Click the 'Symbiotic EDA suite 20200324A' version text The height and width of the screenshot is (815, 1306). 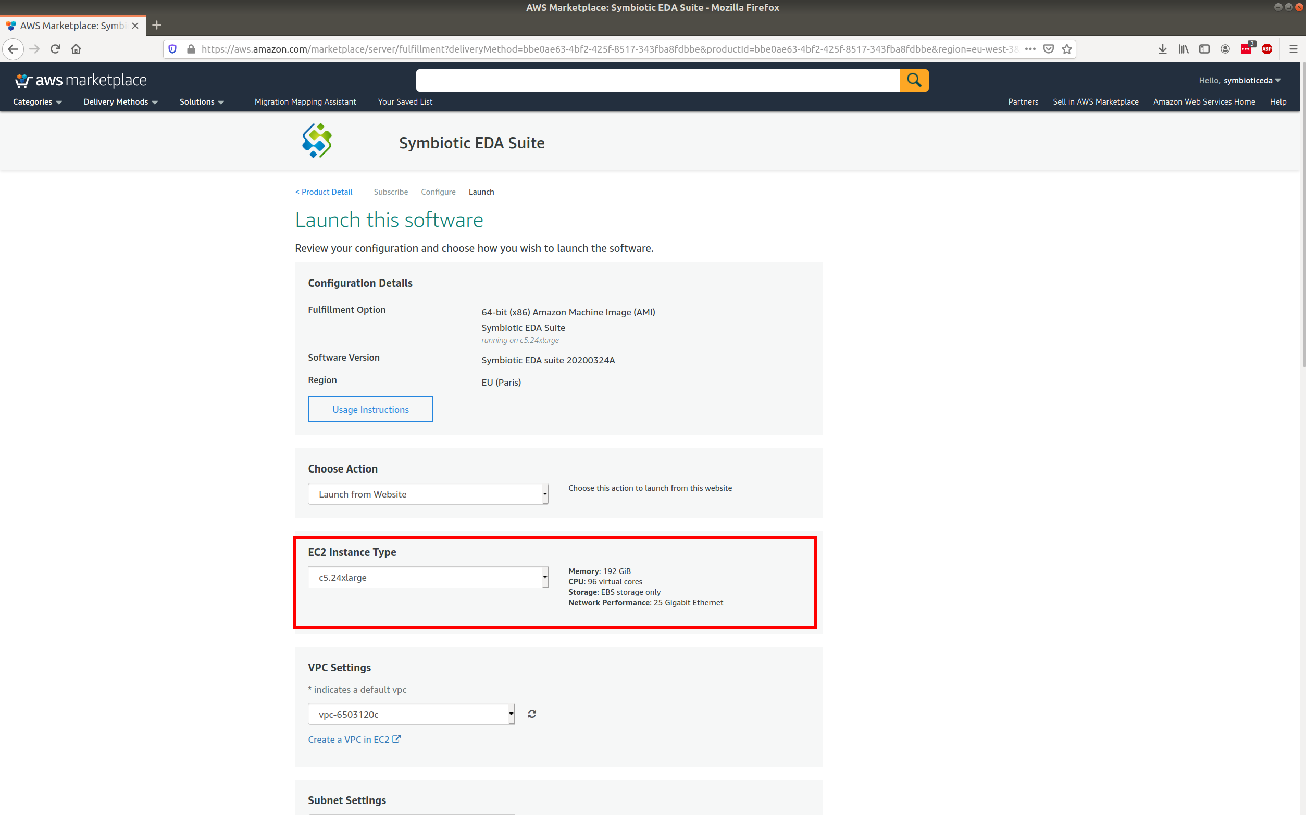(548, 360)
